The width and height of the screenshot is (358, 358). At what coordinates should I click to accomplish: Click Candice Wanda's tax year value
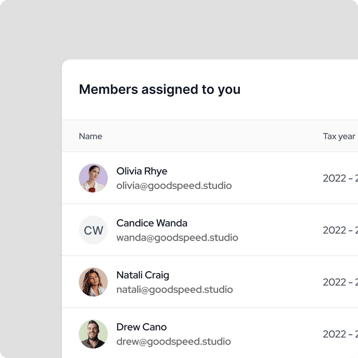tap(340, 230)
